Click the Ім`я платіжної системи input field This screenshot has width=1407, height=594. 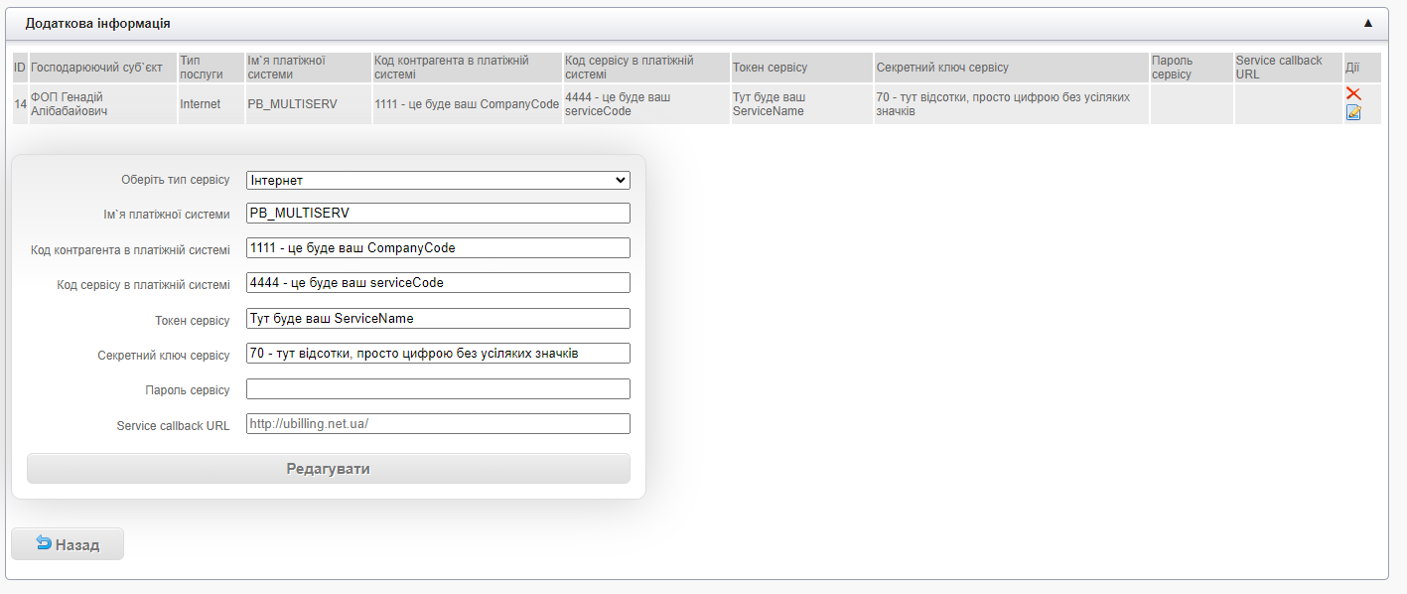pyautogui.click(x=438, y=214)
